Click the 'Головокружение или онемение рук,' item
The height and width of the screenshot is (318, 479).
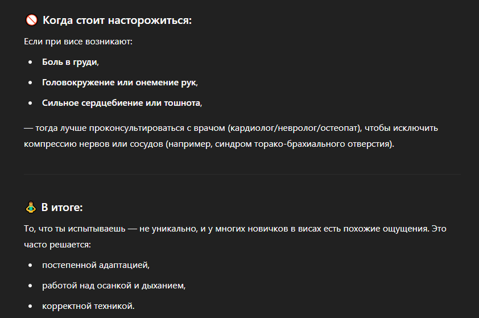pos(120,82)
